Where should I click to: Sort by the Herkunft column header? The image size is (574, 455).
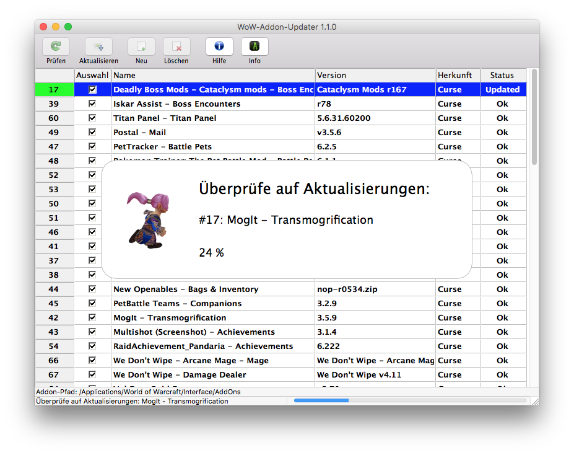[458, 75]
